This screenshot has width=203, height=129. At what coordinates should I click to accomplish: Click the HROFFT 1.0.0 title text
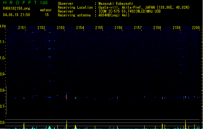(x=25, y=3)
